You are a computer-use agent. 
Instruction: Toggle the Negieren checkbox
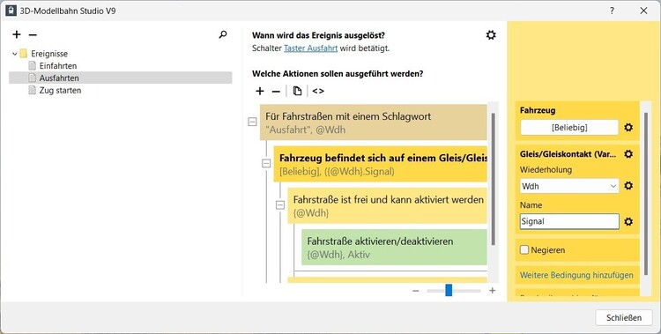[524, 250]
